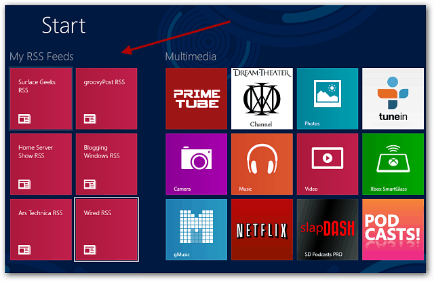Image resolution: width=434 pixels, height=281 pixels.
Task: Open the Wired RSS tile
Action: 106,229
